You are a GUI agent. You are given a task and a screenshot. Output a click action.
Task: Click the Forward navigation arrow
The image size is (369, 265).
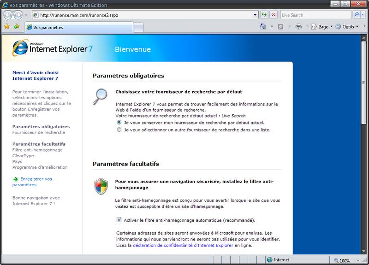[18, 15]
